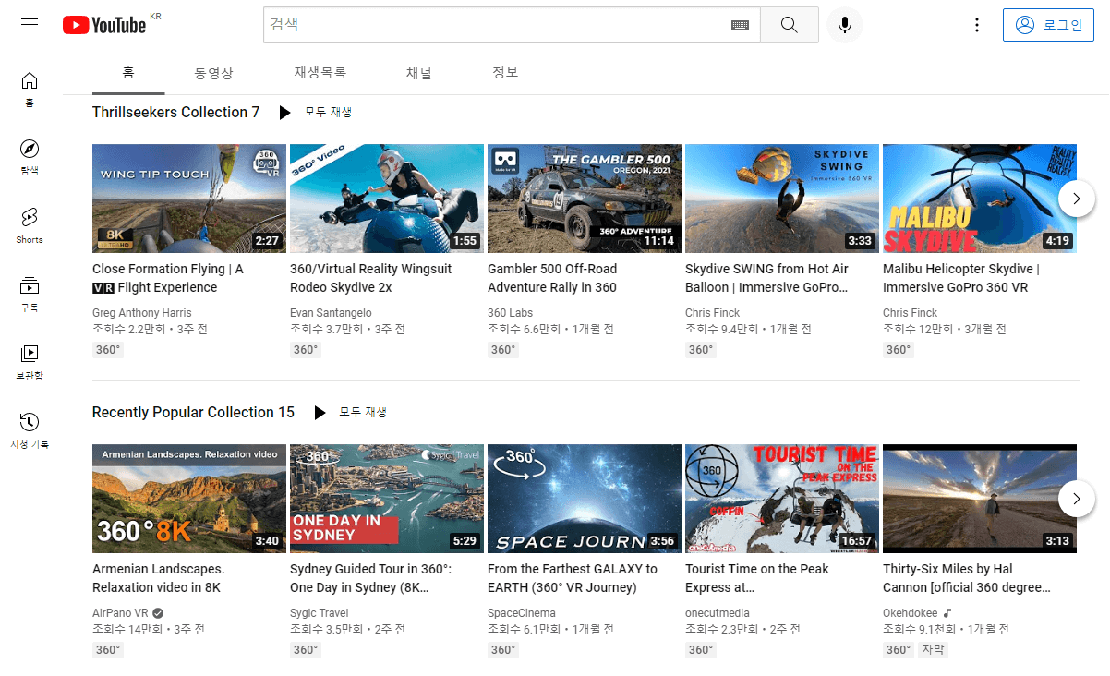Switch to the 정보 tab
This screenshot has height=676, width=1110.
coord(505,72)
